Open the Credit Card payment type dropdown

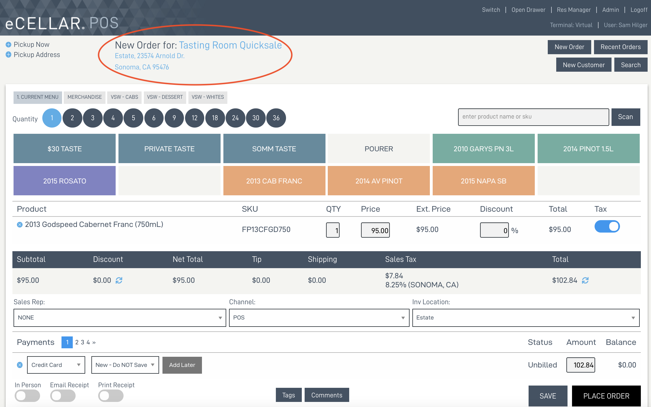coord(56,365)
